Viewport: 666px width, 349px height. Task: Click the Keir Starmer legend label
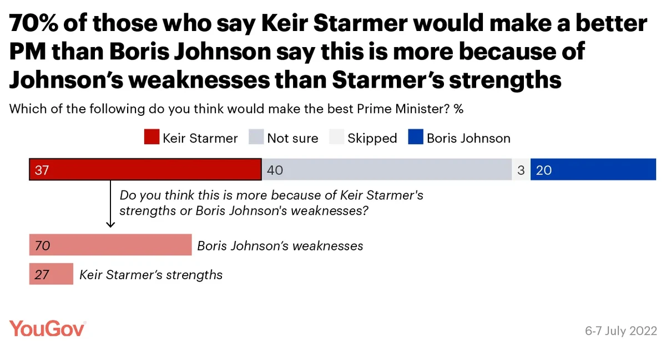pyautogui.click(x=200, y=138)
